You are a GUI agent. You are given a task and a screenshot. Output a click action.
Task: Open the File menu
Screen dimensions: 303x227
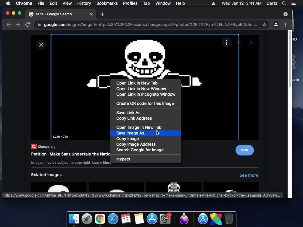pyautogui.click(x=41, y=3)
